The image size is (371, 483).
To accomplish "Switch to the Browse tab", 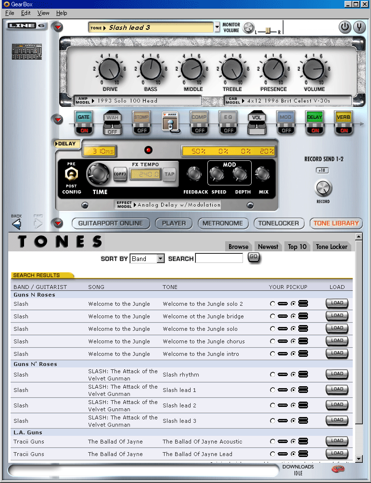I will [238, 247].
